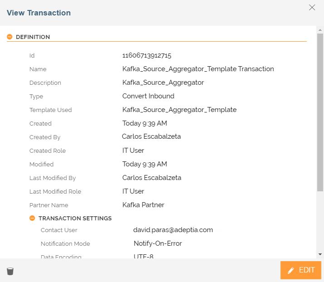324x282 pixels.
Task: Click the transaction Id value 11606713912715
Action: 147,56
